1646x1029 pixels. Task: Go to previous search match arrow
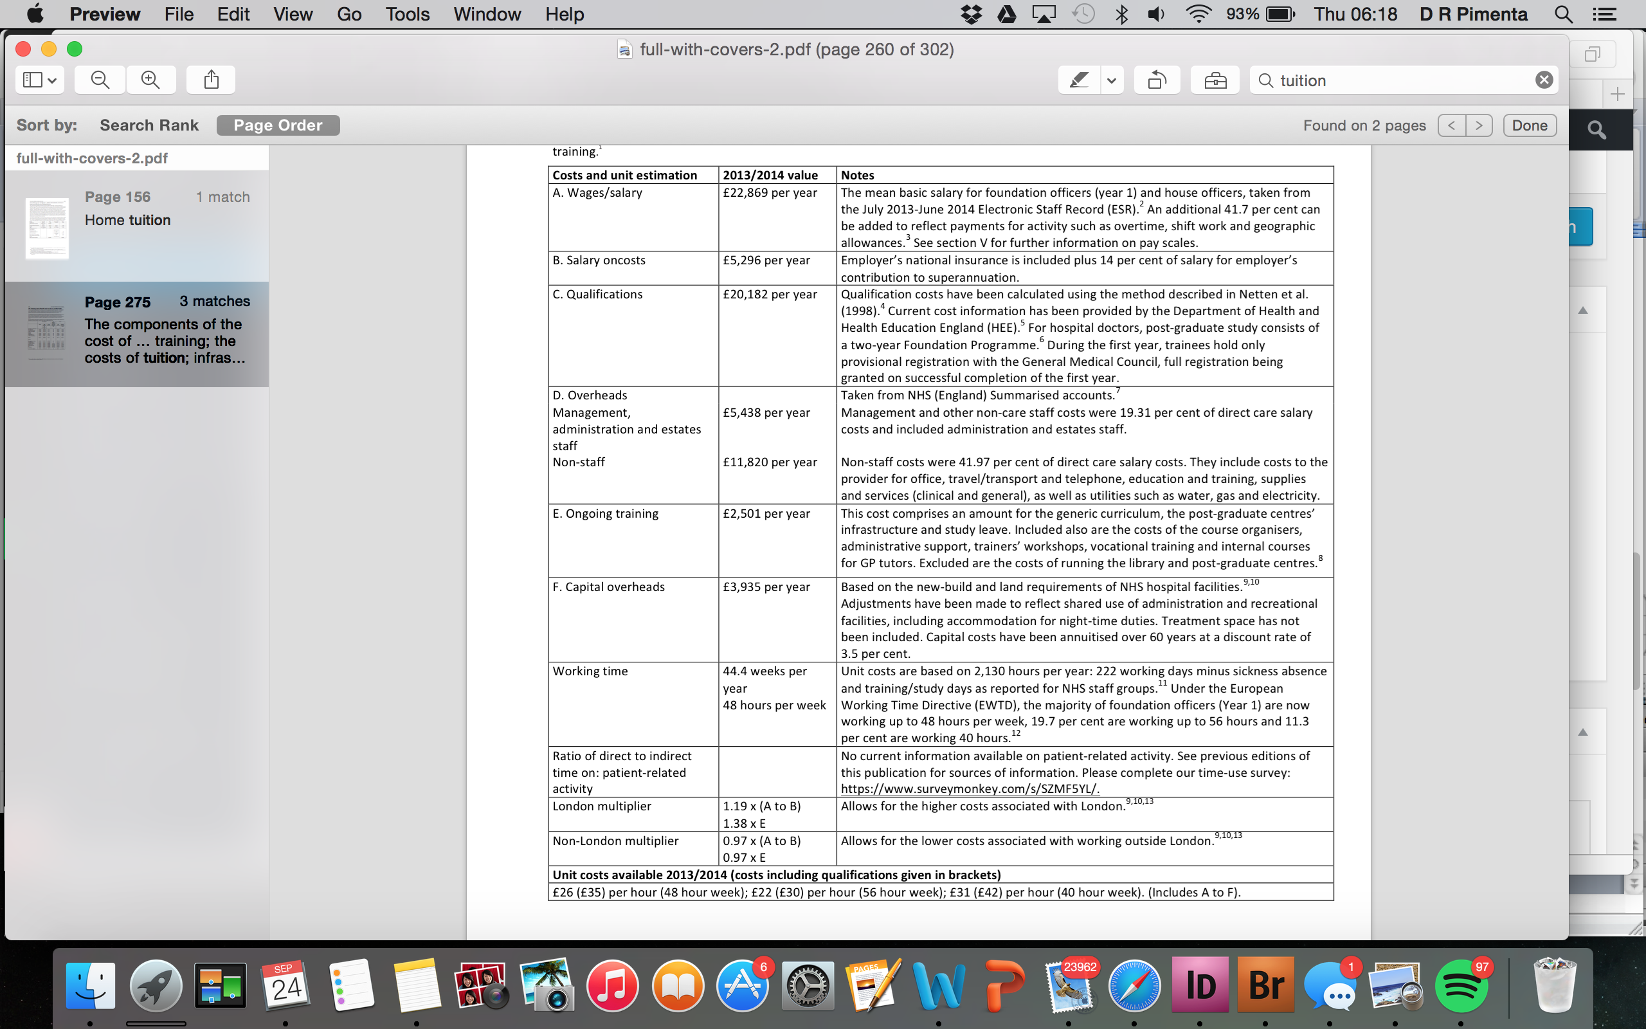tap(1451, 125)
